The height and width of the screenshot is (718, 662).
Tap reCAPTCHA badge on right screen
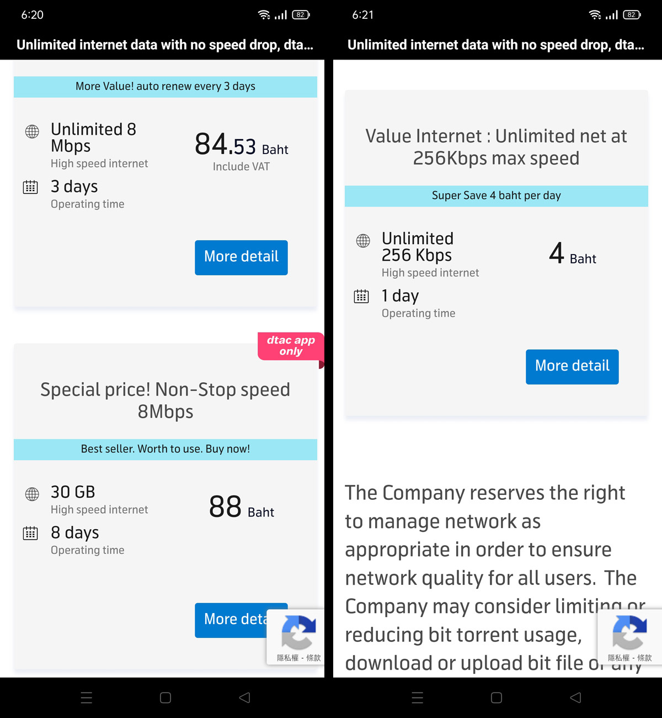point(629,637)
